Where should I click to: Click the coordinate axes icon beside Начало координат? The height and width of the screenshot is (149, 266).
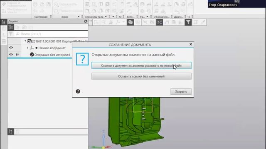(32, 48)
